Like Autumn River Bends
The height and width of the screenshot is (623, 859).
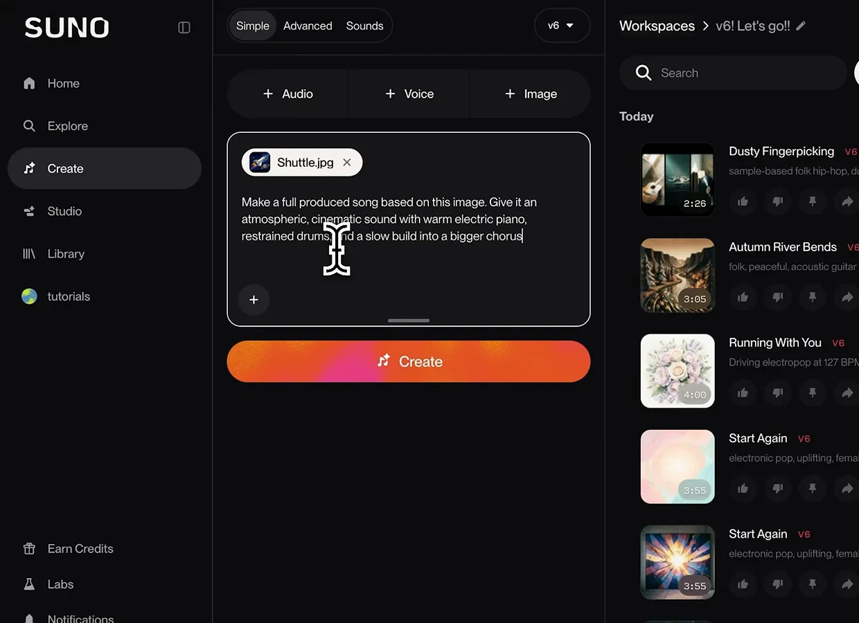(x=743, y=297)
